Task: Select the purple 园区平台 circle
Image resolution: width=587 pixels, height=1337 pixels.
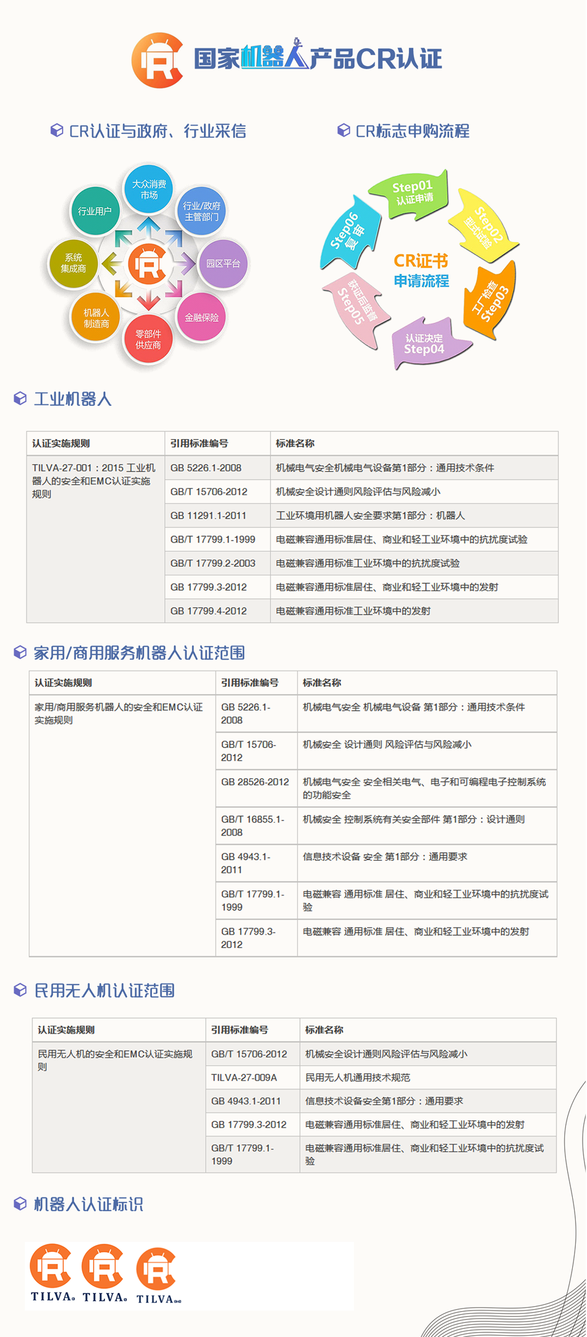Action: (x=223, y=264)
